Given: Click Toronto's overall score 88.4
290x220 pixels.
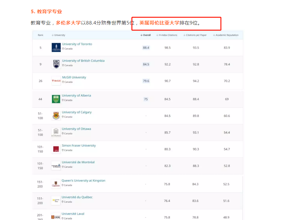Looking at the screenshot, I should pyautogui.click(x=146, y=48).
